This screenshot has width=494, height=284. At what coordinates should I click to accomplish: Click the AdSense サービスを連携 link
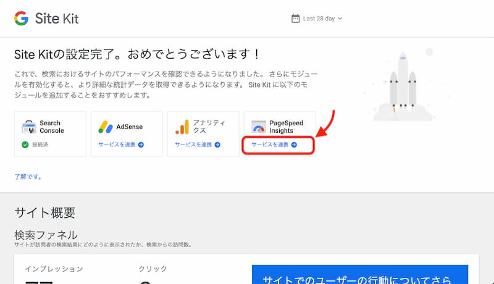tap(121, 144)
